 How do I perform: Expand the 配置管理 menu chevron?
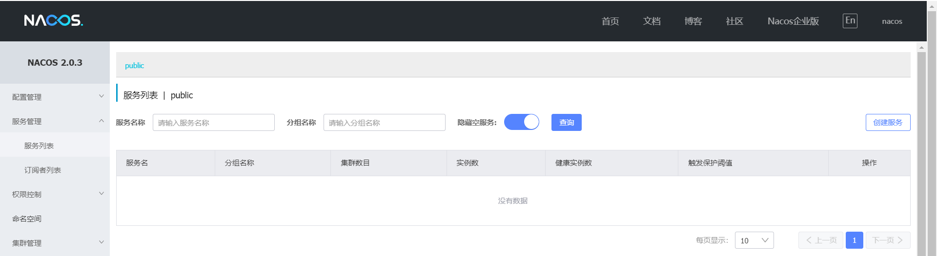coord(102,96)
